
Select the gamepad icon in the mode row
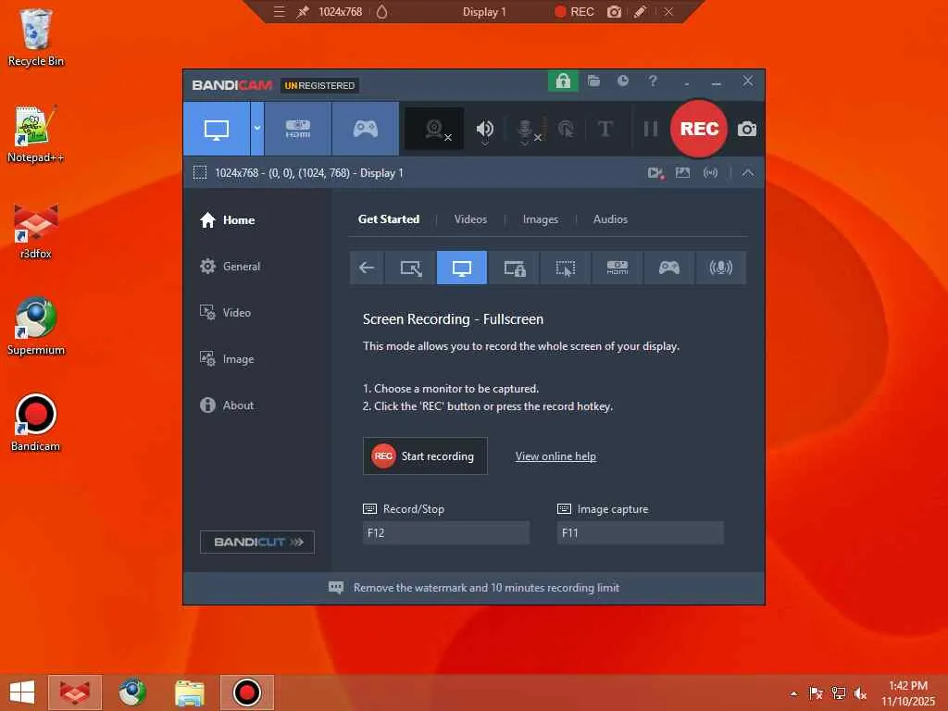point(668,268)
